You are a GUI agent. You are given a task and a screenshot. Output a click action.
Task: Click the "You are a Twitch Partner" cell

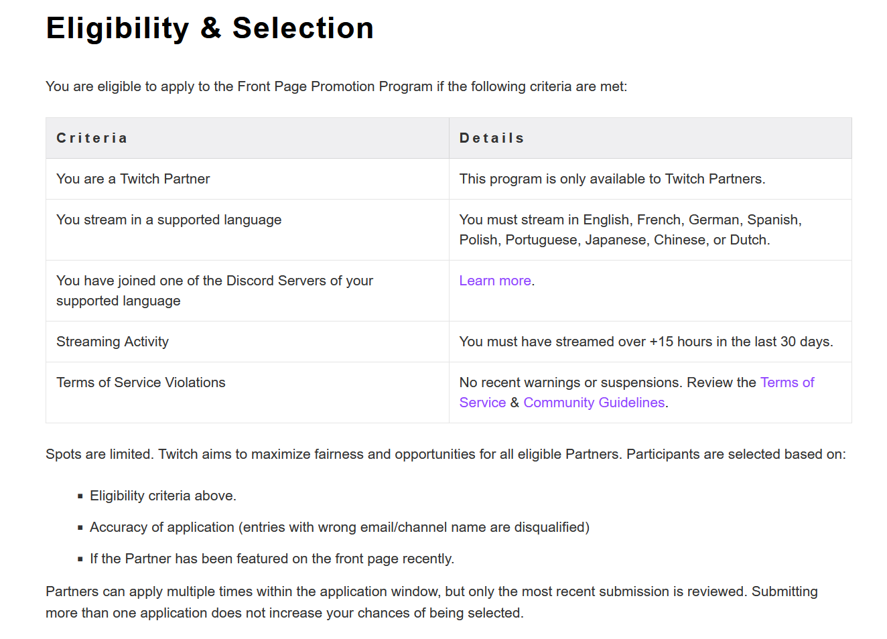pos(133,179)
